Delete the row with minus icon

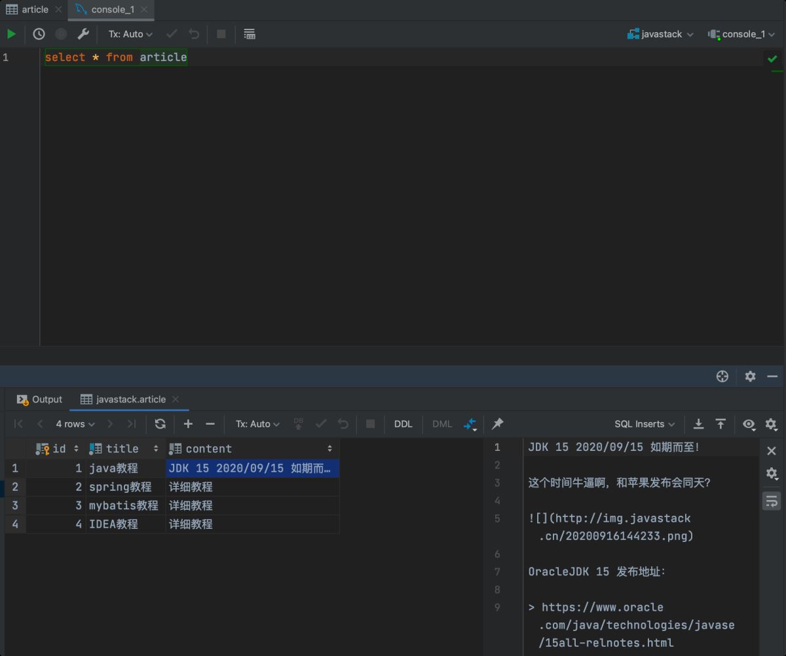pyautogui.click(x=210, y=424)
